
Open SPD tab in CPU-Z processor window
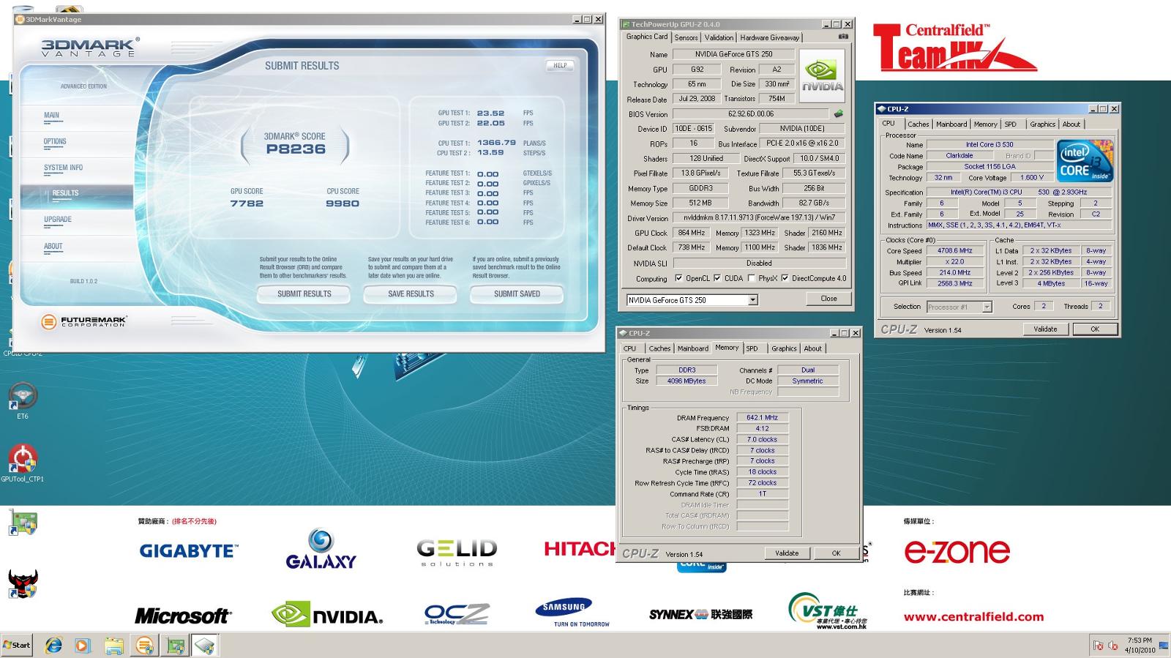pyautogui.click(x=1011, y=124)
